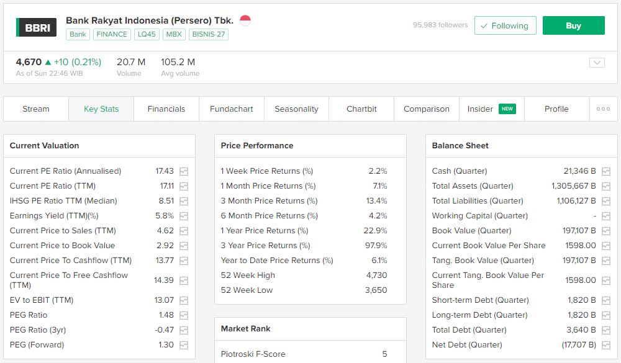Open chart for Current Tang. Book Value Per Share
This screenshot has width=621, height=363.
(x=606, y=280)
